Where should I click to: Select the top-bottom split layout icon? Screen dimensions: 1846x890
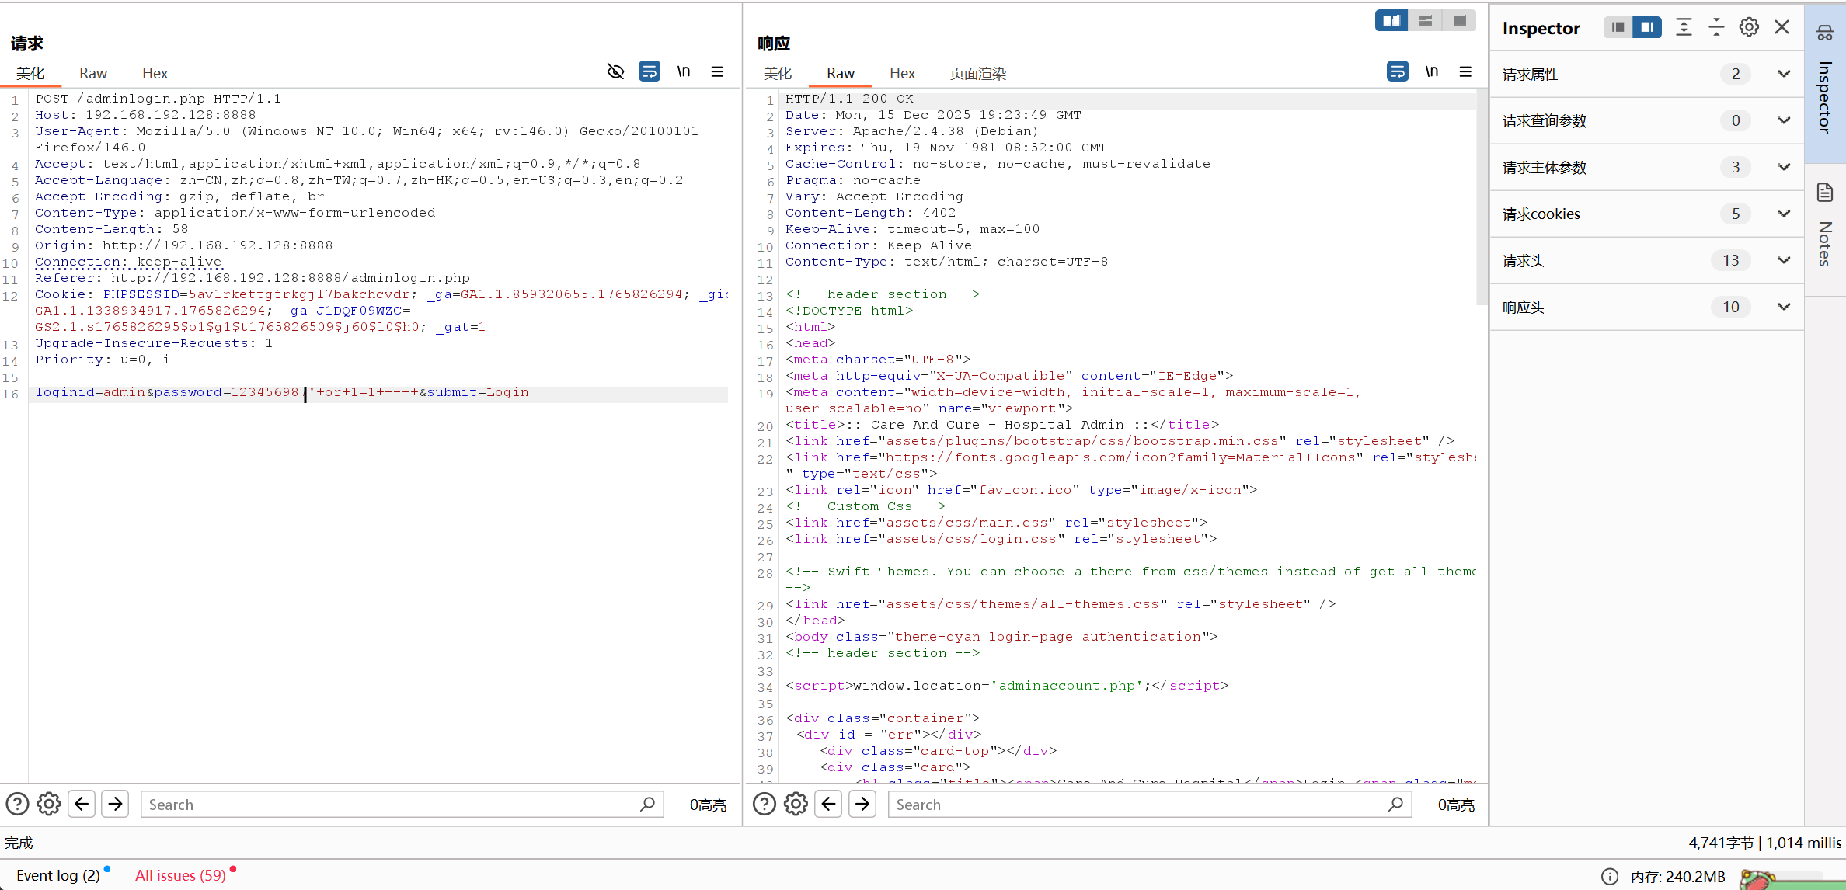click(1425, 20)
